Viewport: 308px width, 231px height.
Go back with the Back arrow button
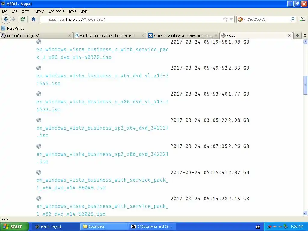click(6, 19)
